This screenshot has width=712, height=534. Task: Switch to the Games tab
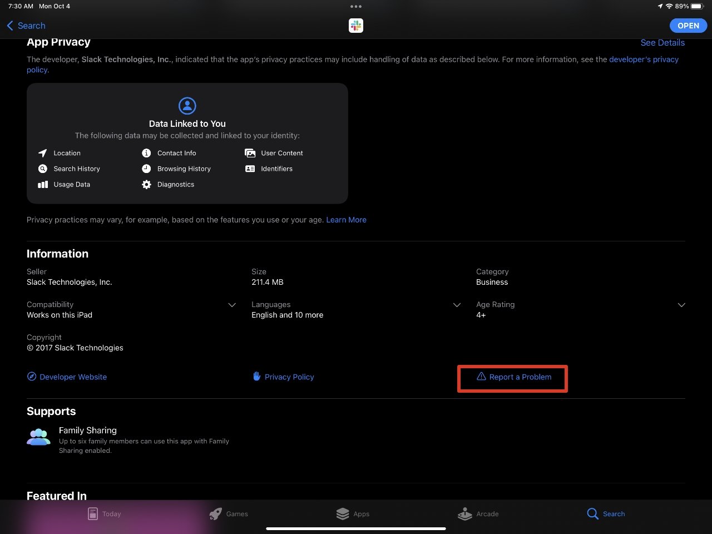[229, 514]
